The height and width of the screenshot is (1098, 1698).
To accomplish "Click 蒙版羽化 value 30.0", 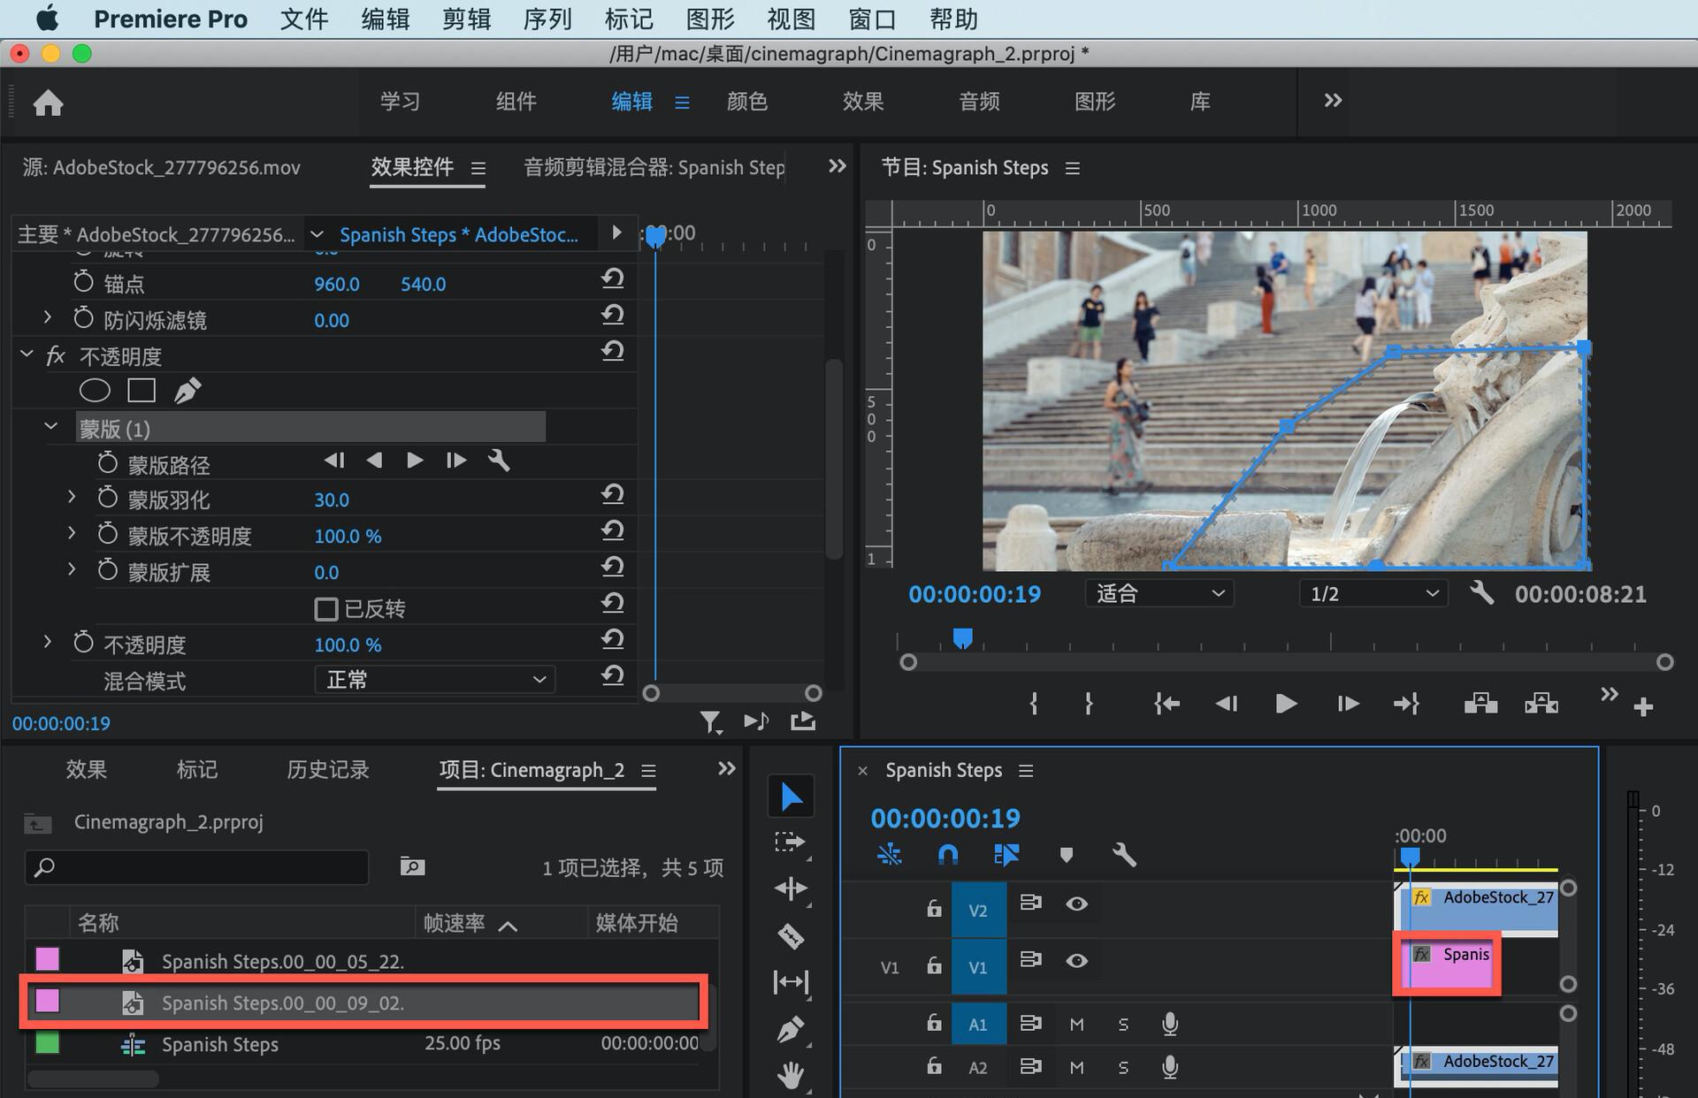I will 332,499.
